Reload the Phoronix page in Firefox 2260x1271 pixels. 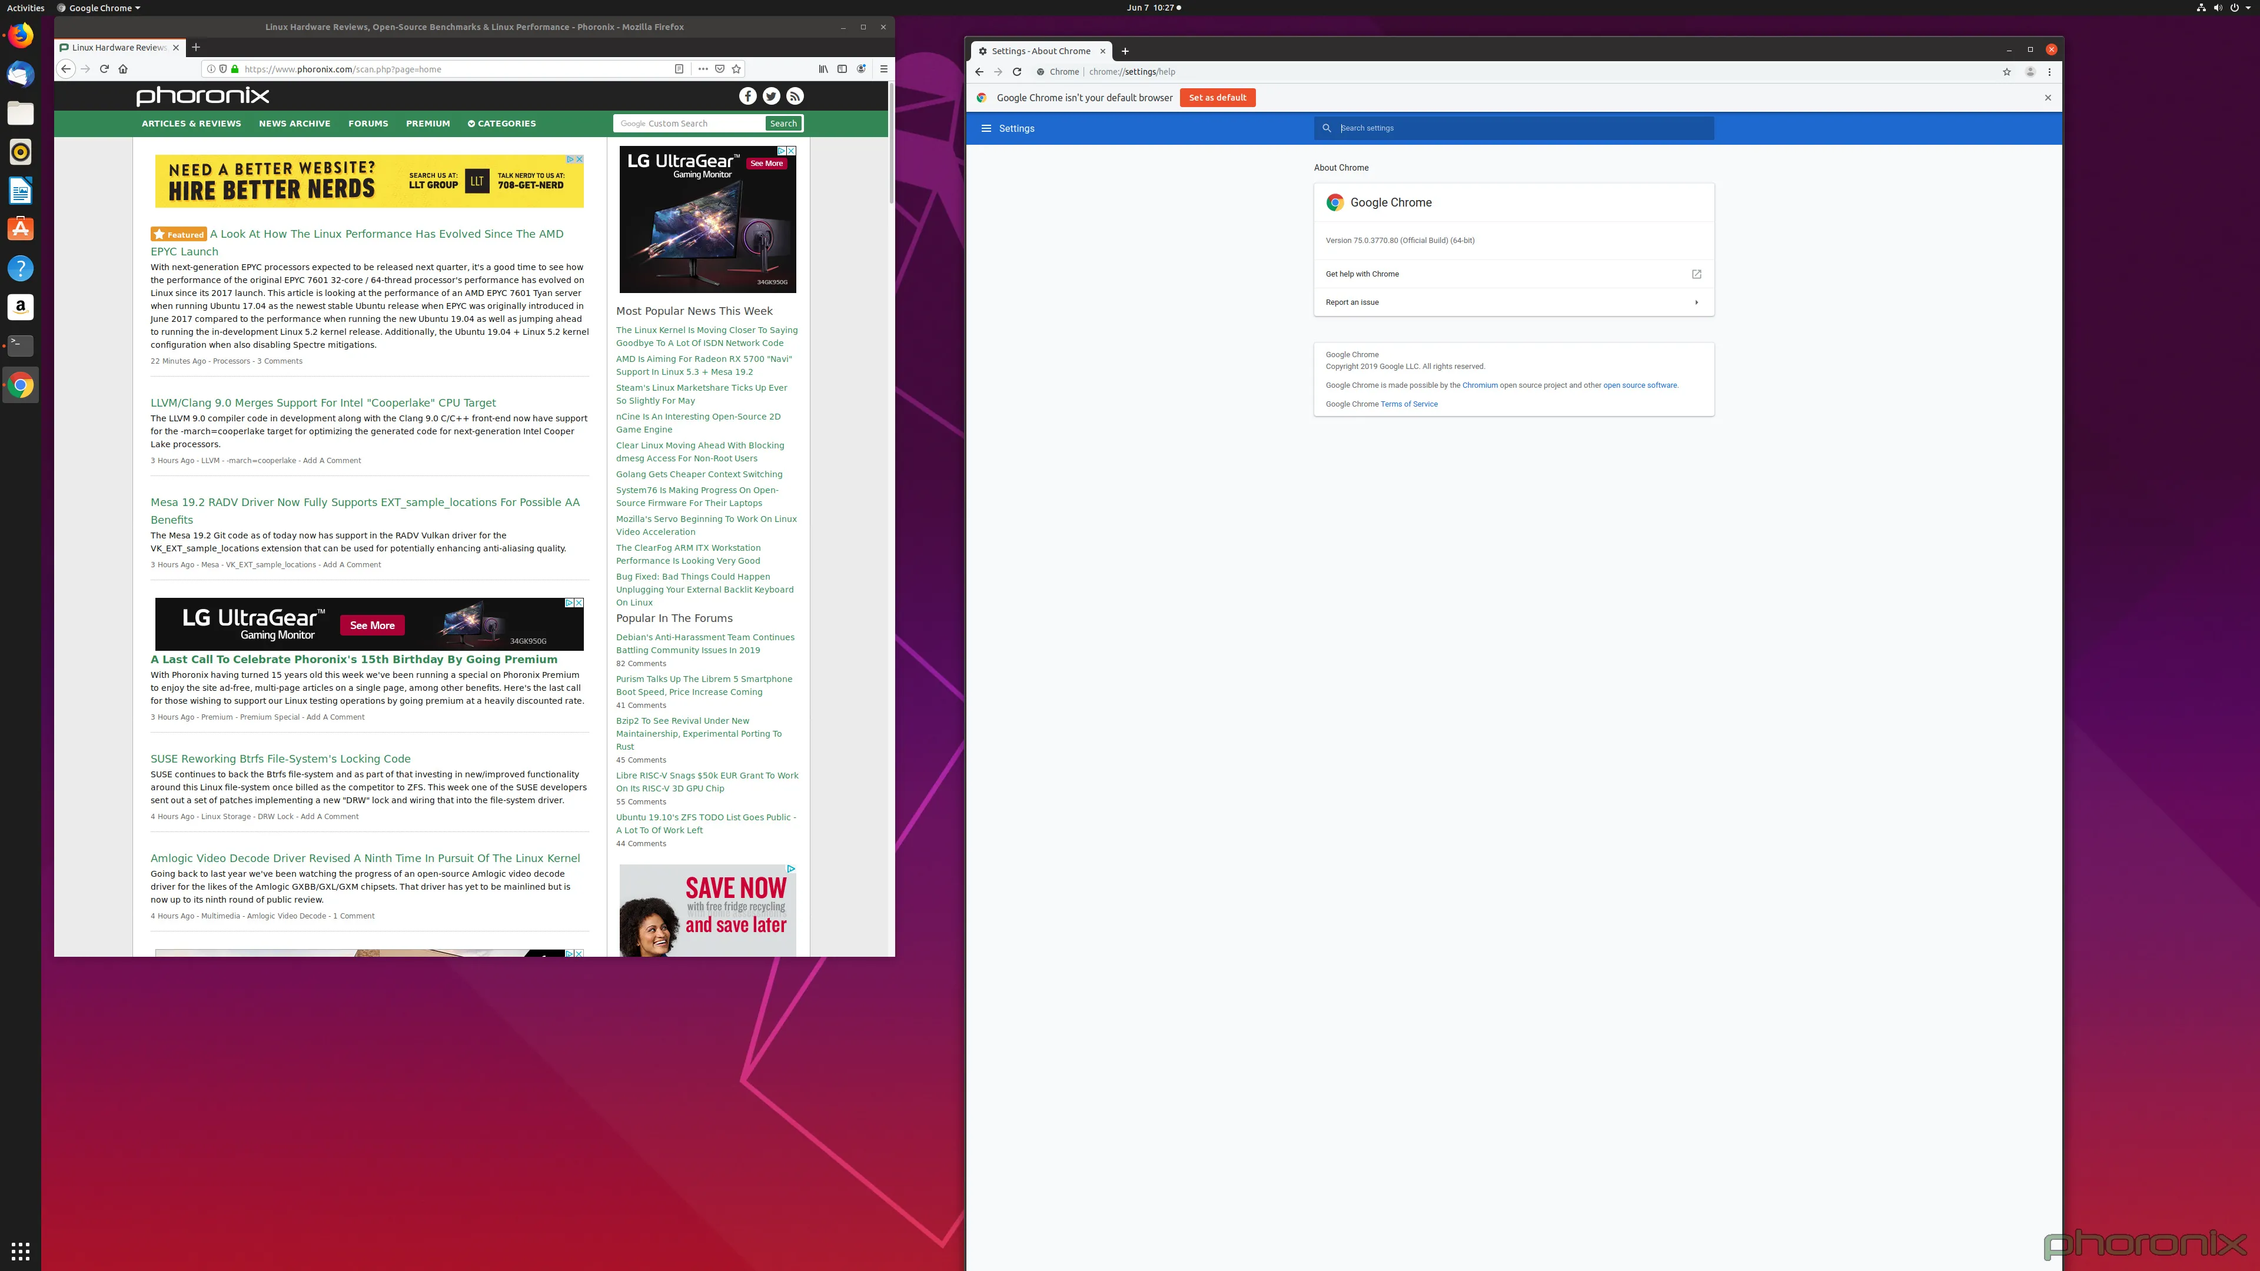click(104, 69)
